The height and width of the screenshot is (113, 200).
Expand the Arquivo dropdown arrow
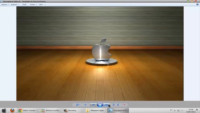tap(8, 4)
